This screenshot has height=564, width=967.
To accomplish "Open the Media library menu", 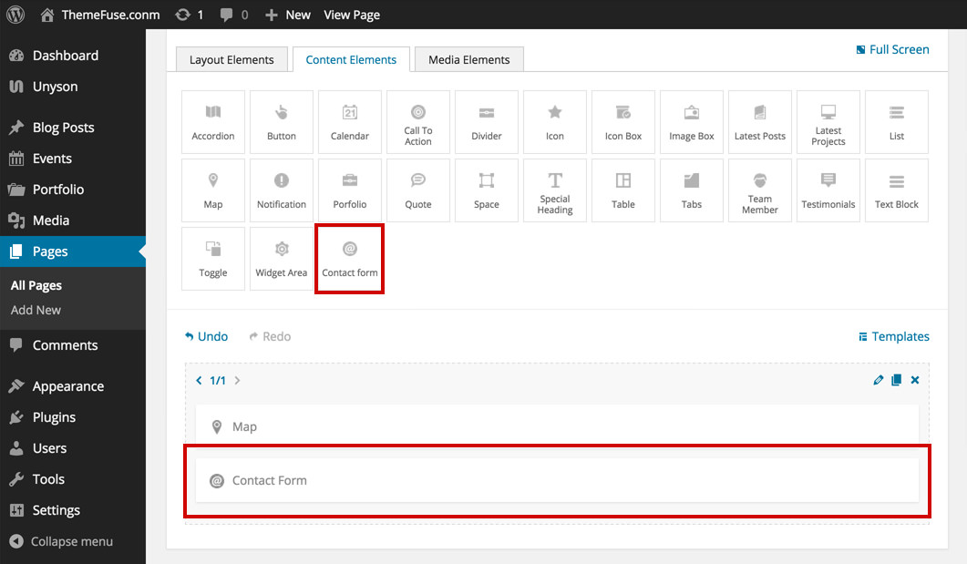I will point(73,220).
